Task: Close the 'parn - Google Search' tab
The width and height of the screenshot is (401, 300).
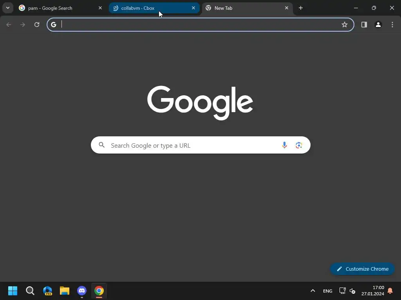Action: pyautogui.click(x=100, y=8)
